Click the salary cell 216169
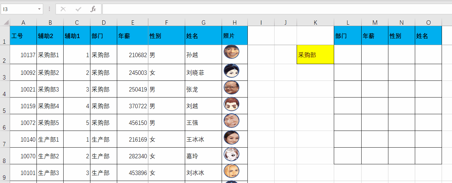 (133, 139)
